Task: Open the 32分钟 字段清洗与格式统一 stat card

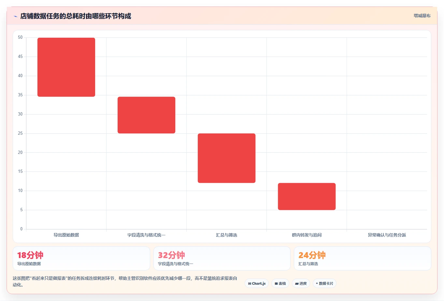Action: tap(222, 258)
